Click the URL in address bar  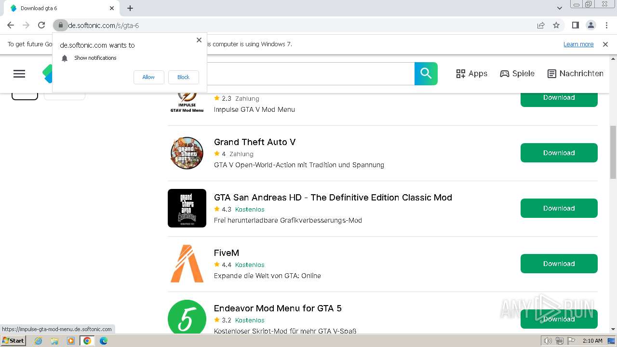click(104, 26)
